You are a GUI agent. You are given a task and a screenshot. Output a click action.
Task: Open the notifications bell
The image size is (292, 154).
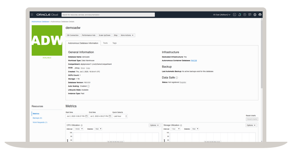pos(240,15)
